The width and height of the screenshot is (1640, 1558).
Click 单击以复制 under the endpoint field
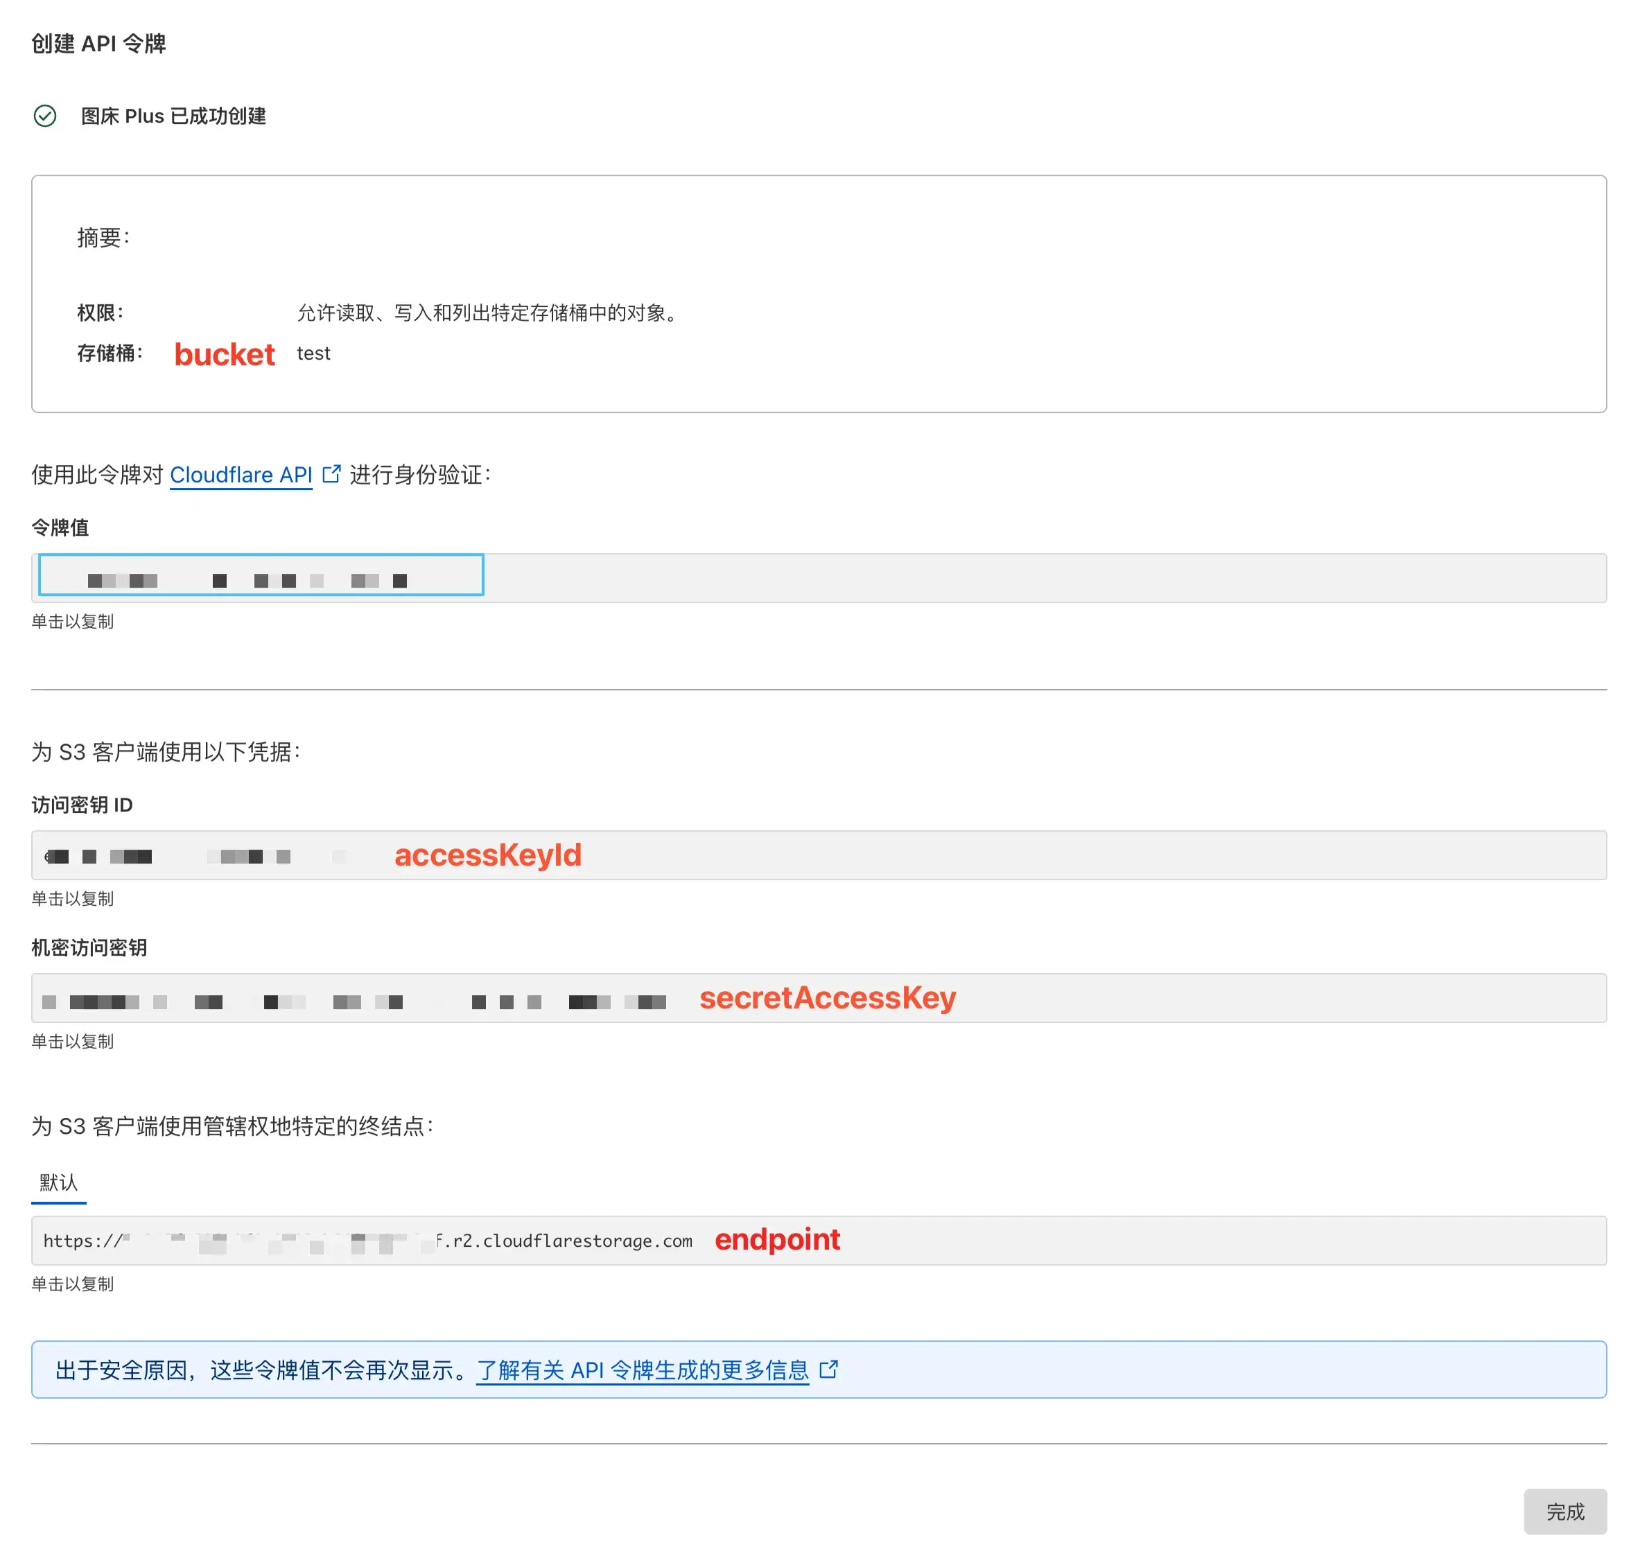[x=72, y=1285]
